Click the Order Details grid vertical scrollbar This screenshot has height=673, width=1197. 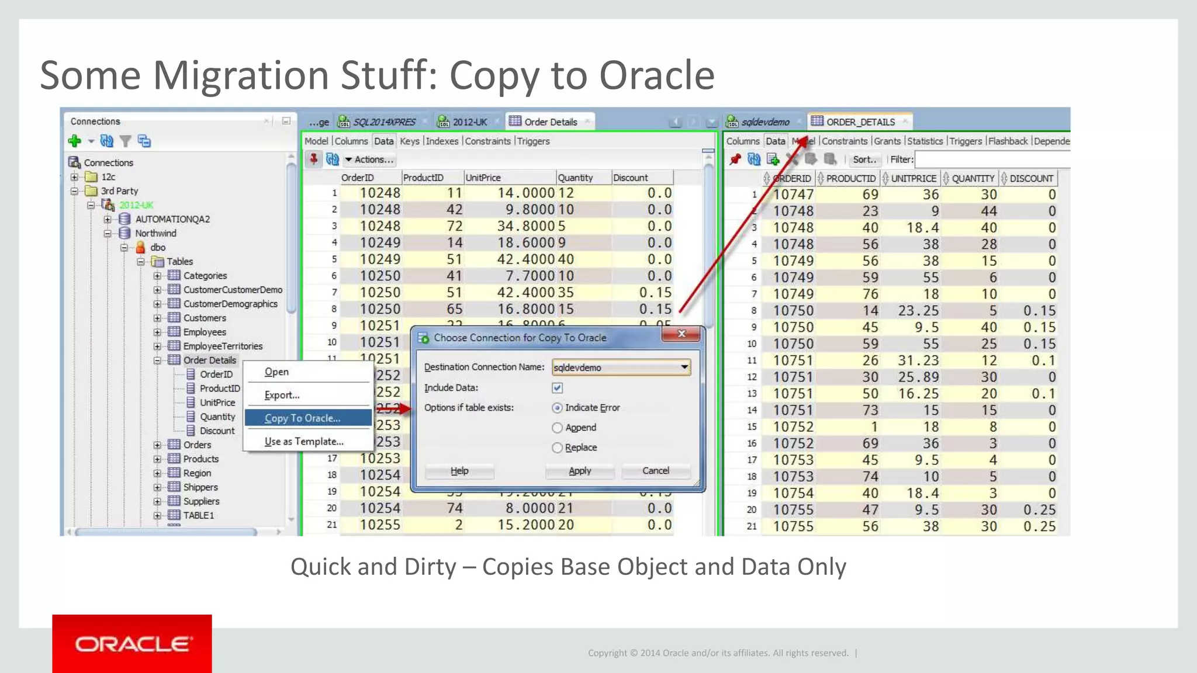point(708,245)
